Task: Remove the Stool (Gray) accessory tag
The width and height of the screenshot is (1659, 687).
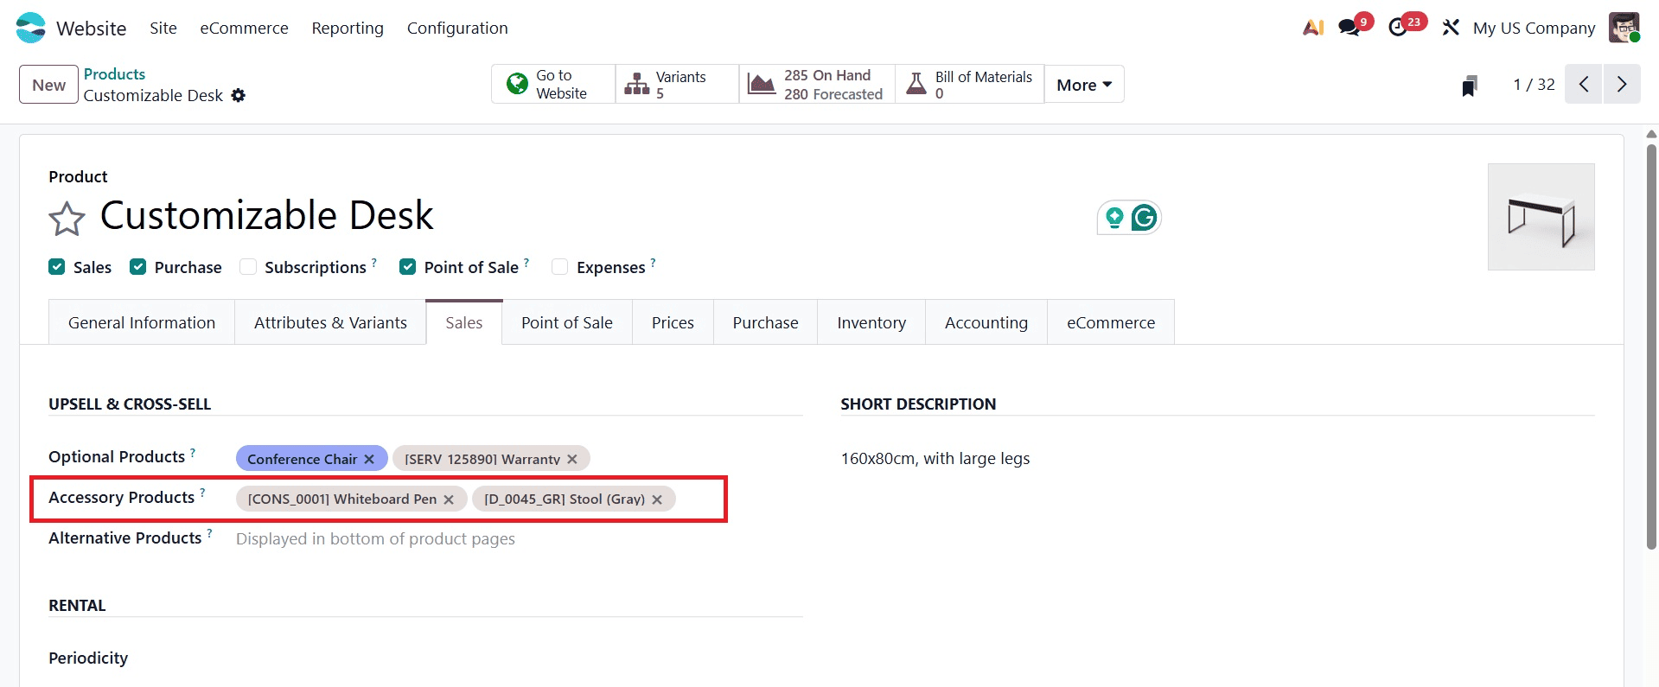Action: (x=657, y=499)
